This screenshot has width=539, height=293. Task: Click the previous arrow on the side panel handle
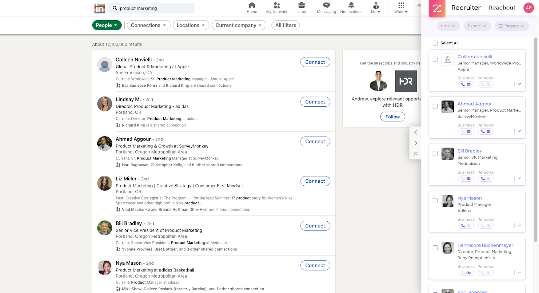pos(416,133)
